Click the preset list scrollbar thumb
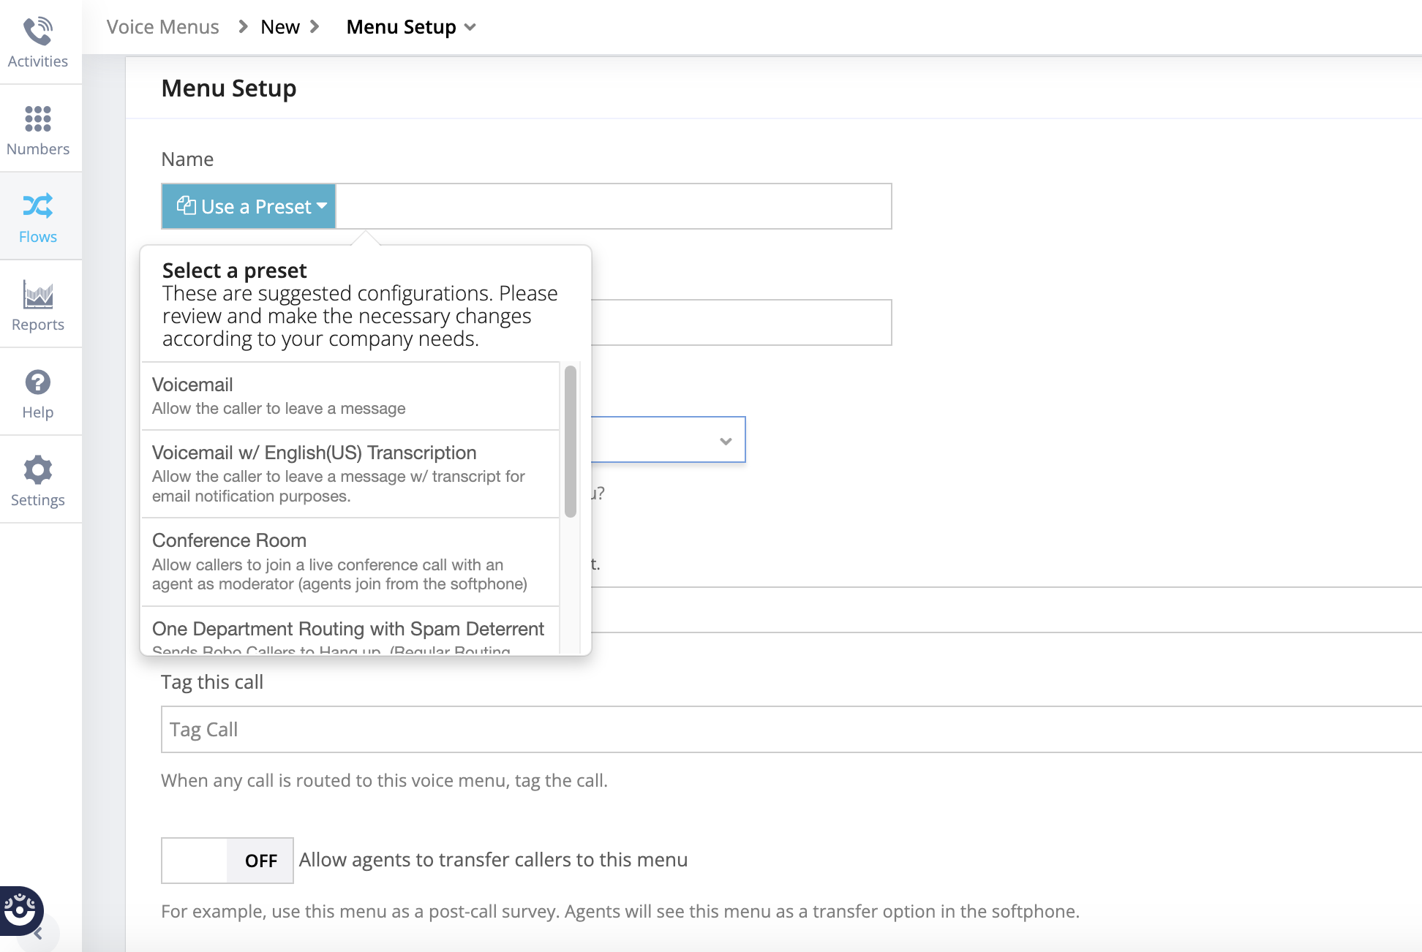 click(x=571, y=441)
